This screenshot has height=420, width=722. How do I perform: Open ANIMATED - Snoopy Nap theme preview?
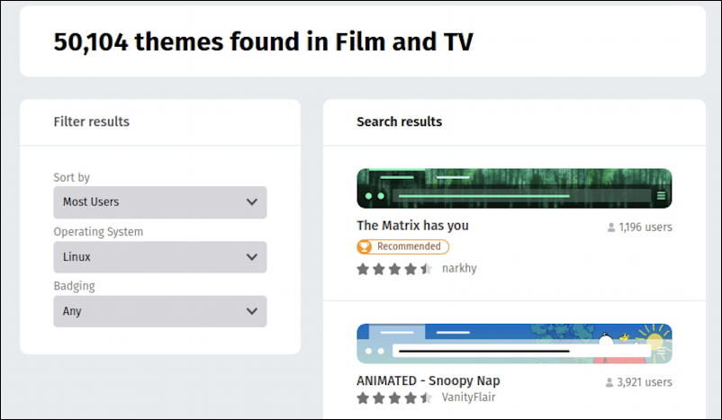[514, 344]
